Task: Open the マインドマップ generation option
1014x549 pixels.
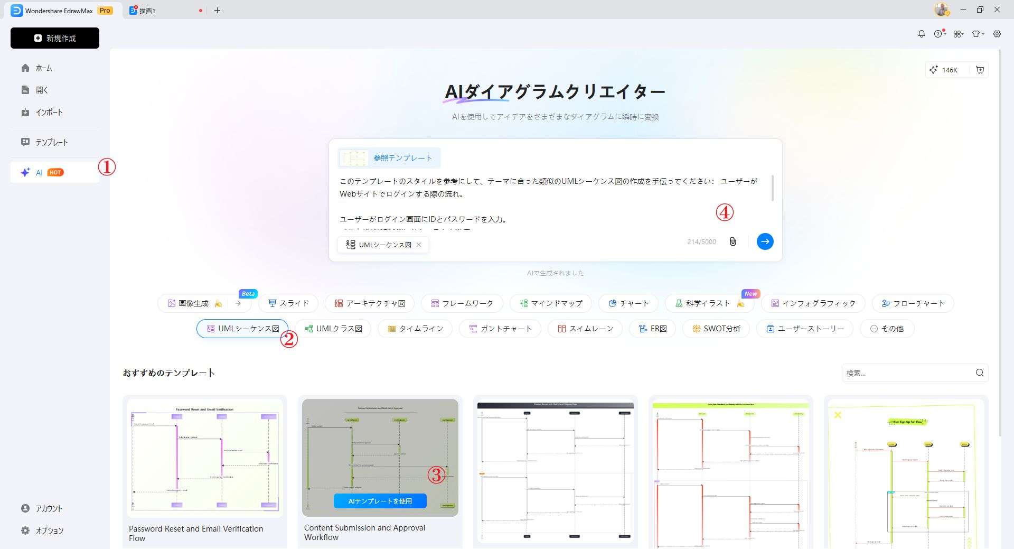Action: (x=550, y=303)
